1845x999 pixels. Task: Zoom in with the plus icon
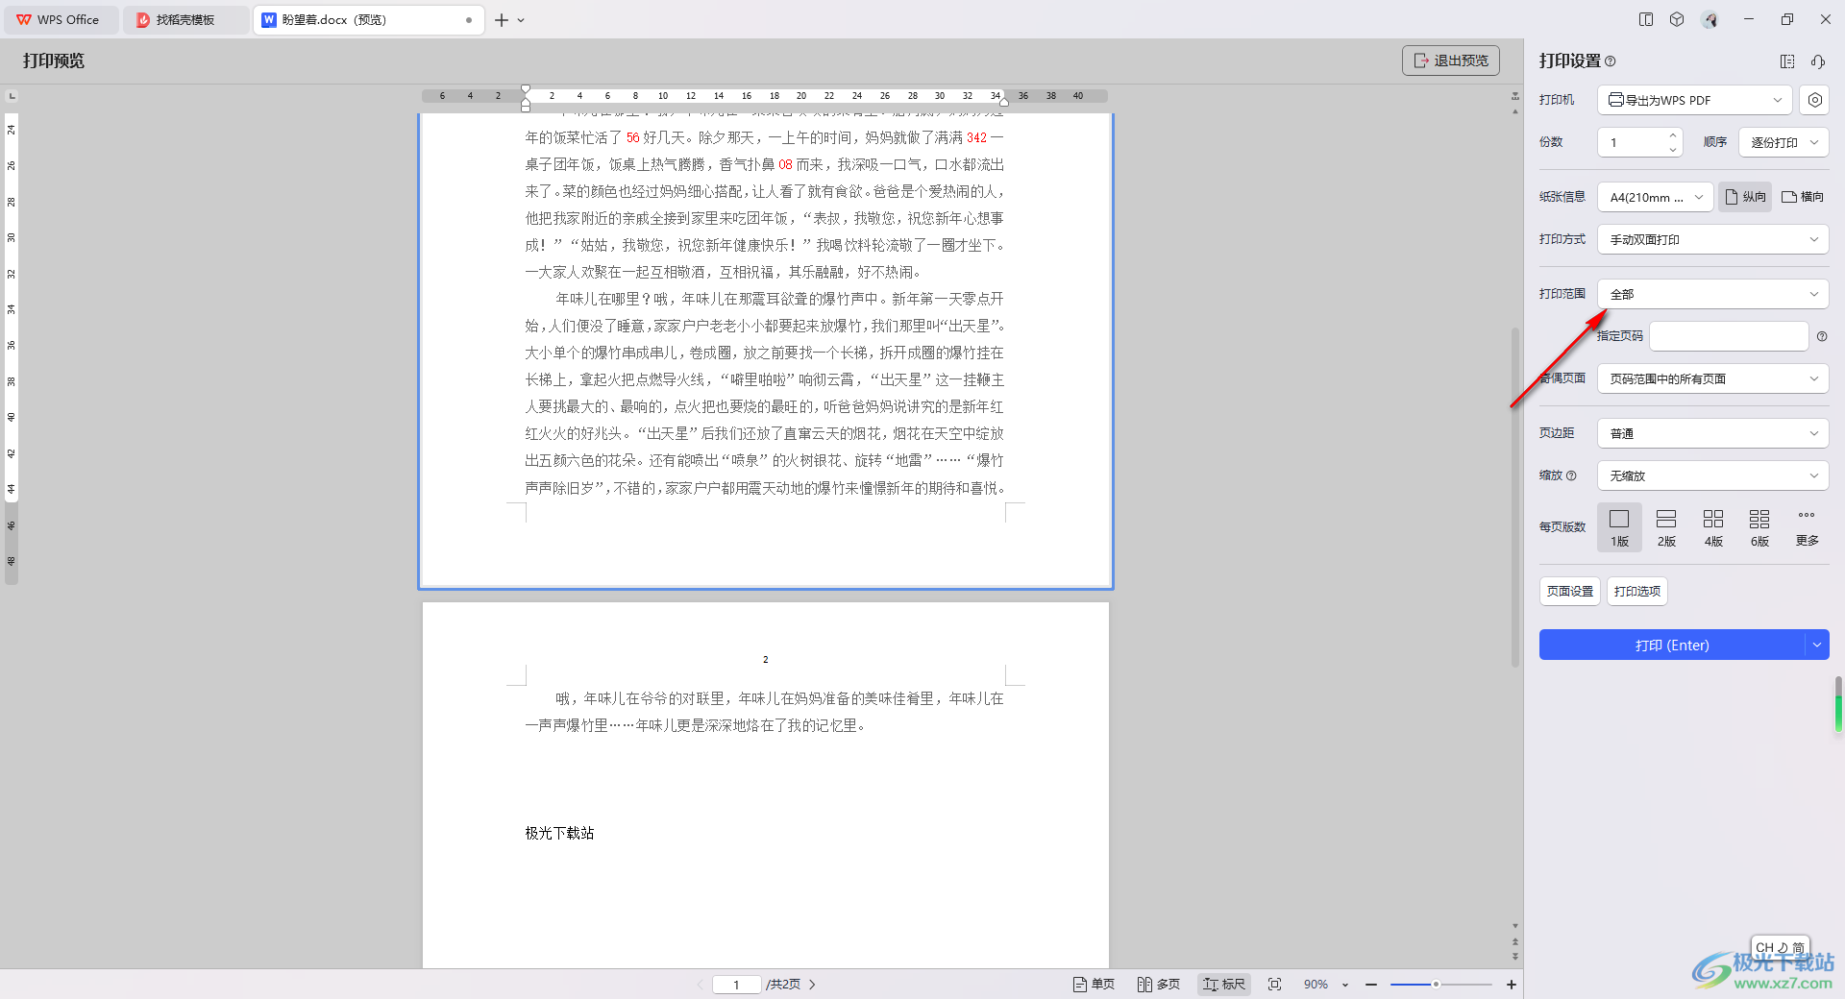pyautogui.click(x=1511, y=985)
